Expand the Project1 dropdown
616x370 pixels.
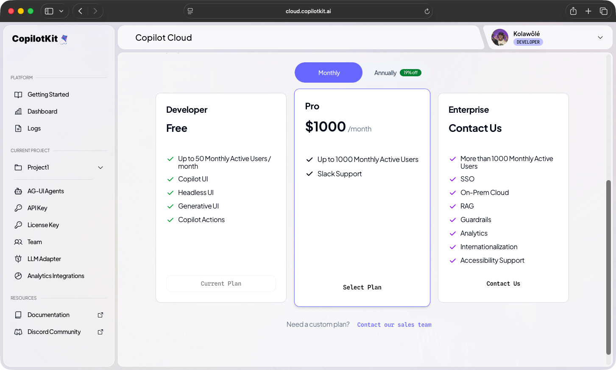(100, 167)
